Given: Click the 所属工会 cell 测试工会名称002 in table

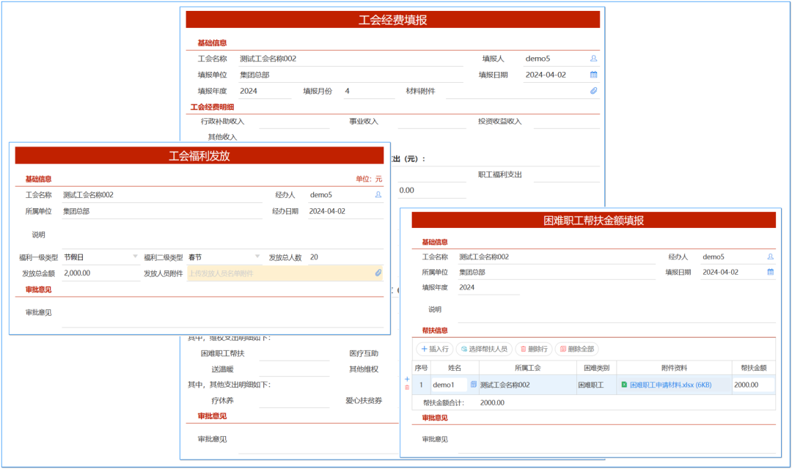Looking at the screenshot, I should pos(527,385).
